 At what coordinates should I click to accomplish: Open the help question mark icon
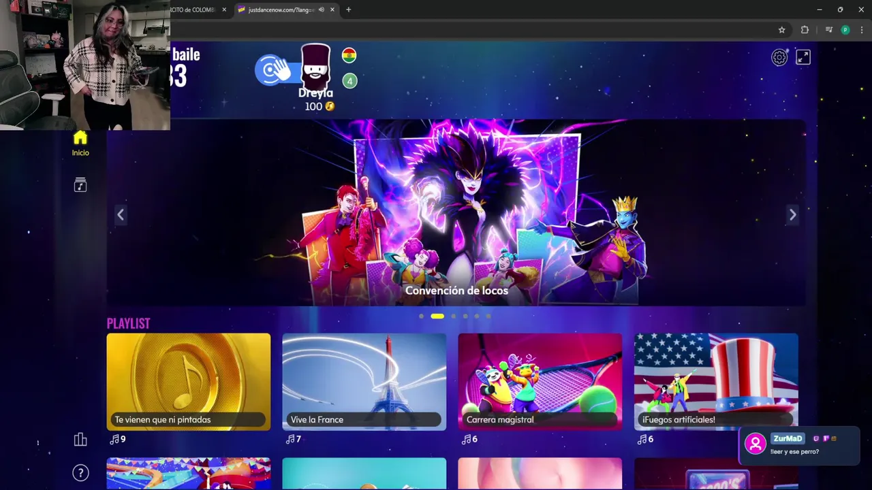(80, 473)
